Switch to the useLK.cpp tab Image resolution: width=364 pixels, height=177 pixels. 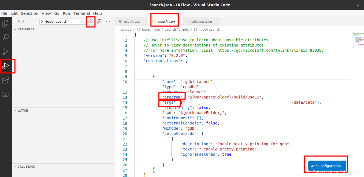click(132, 21)
